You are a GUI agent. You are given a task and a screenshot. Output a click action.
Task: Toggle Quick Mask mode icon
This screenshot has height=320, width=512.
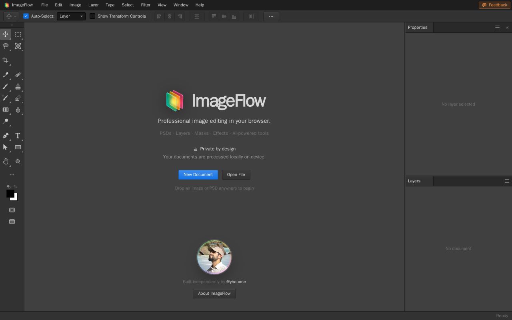(12, 210)
